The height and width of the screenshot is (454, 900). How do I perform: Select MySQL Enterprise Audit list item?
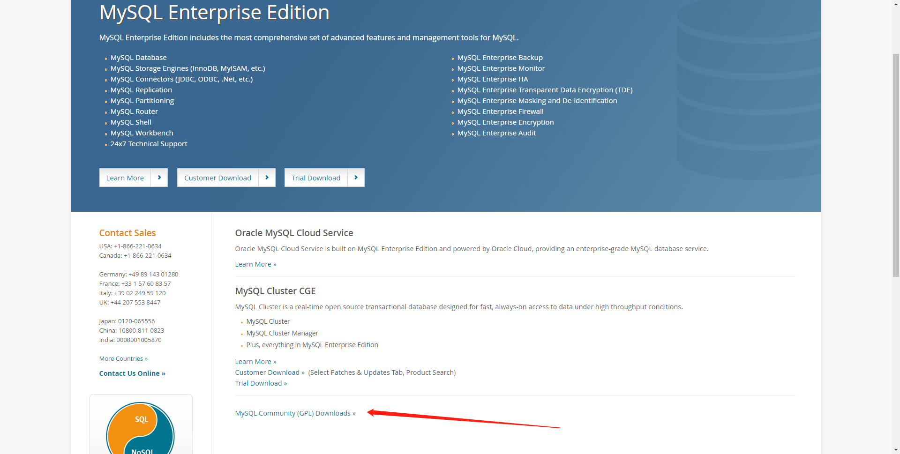click(x=497, y=133)
